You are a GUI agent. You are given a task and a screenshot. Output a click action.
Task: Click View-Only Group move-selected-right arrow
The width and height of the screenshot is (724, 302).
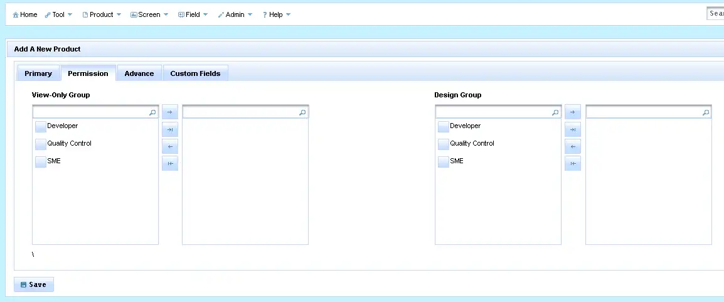170,112
